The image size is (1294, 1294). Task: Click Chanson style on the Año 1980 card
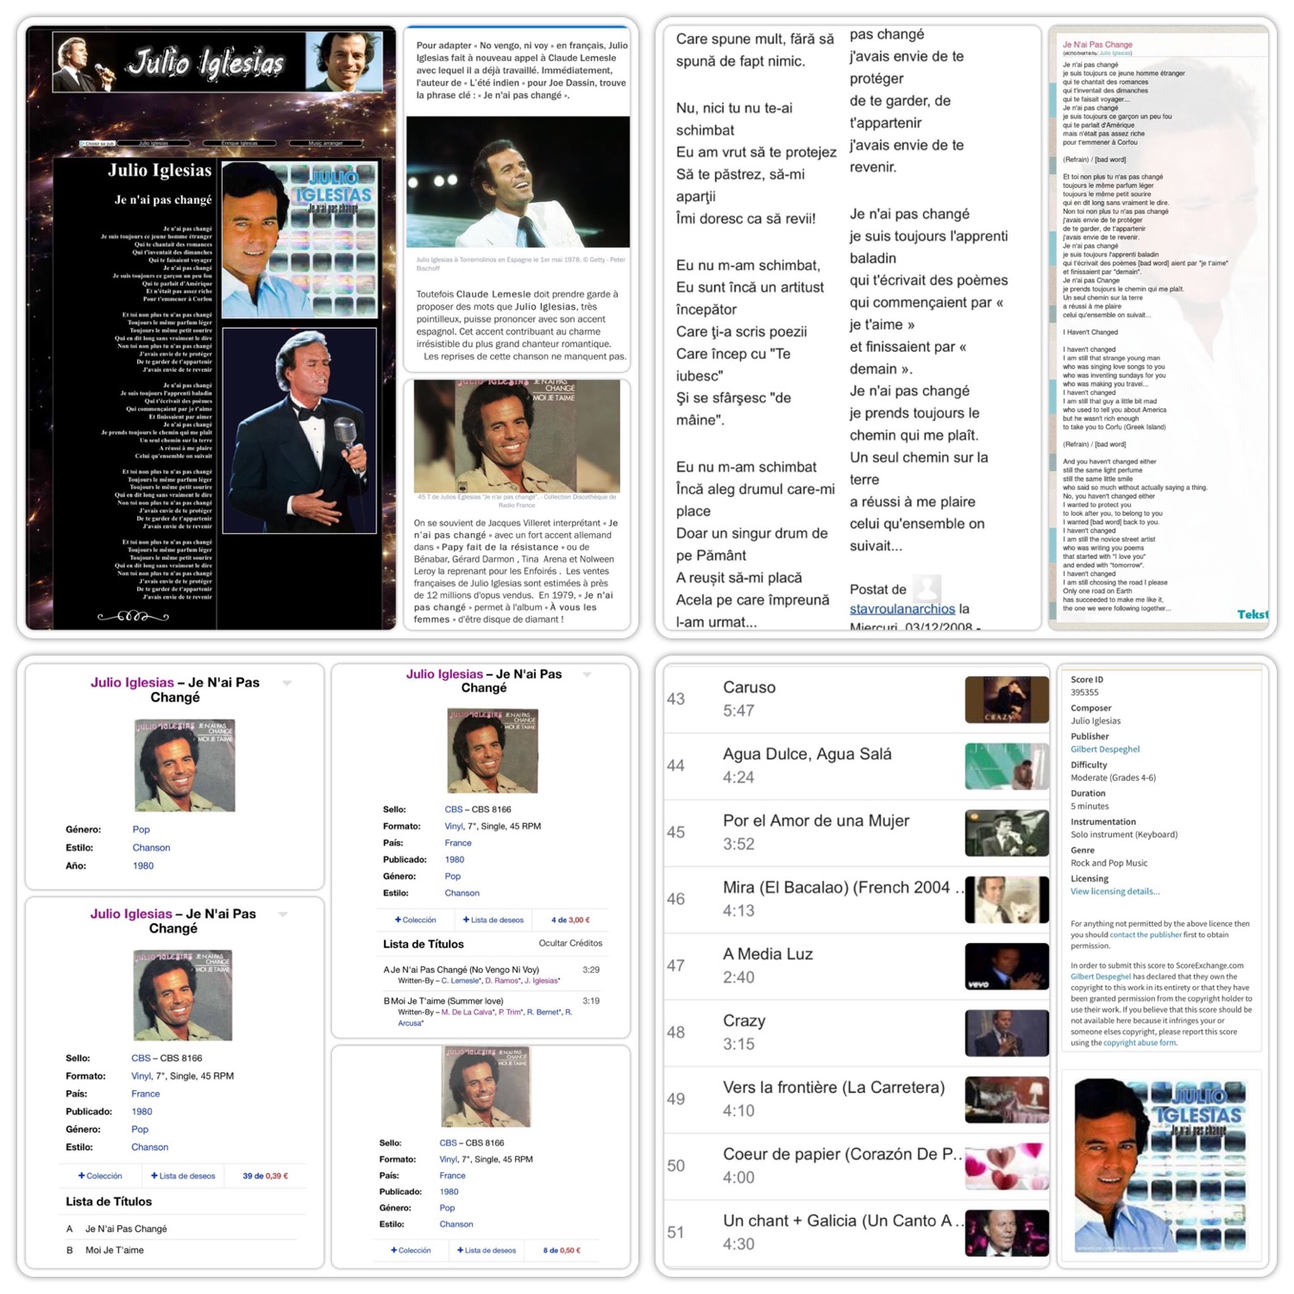coord(151,848)
